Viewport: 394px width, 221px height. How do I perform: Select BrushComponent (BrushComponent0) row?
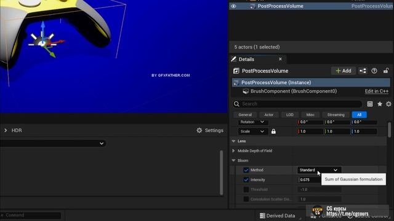(294, 91)
